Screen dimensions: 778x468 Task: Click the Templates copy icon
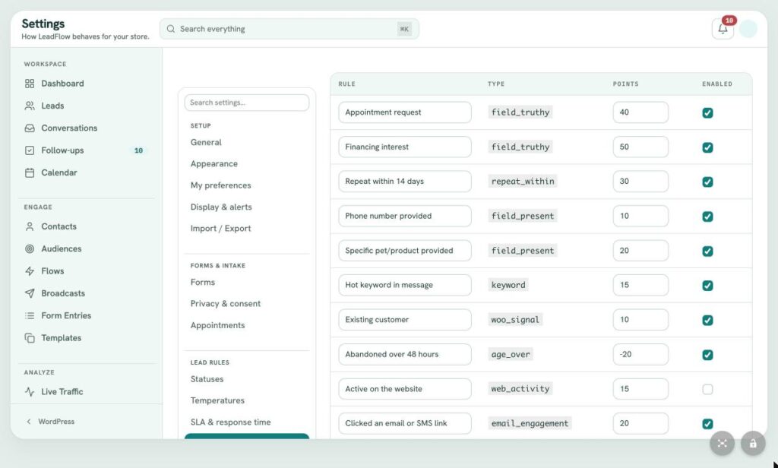[x=30, y=338]
